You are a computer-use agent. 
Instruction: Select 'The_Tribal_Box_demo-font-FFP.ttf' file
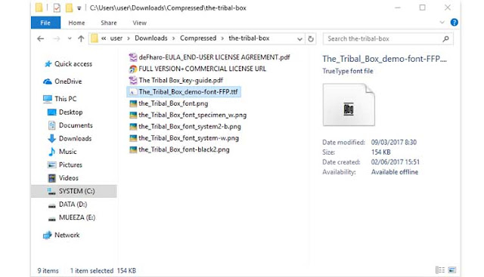pyautogui.click(x=184, y=92)
